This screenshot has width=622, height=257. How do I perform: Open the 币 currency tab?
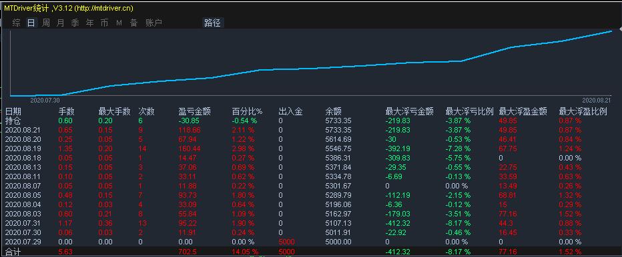(x=104, y=23)
